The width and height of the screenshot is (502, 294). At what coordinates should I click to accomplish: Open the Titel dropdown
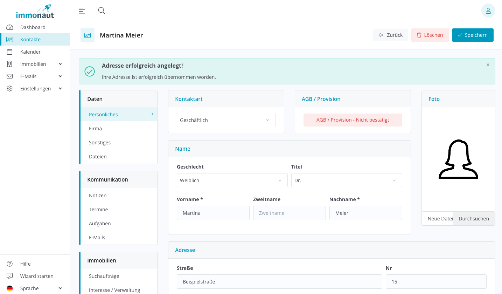[346, 180]
